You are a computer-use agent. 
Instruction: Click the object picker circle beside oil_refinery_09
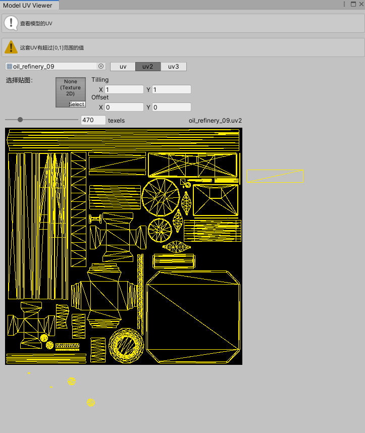(100, 66)
